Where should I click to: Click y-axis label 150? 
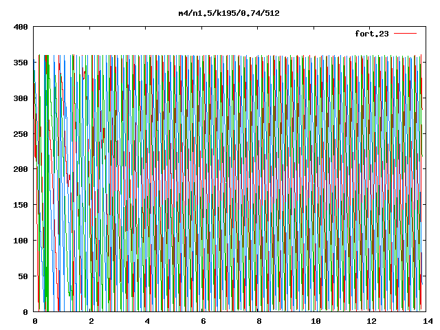[21, 205]
